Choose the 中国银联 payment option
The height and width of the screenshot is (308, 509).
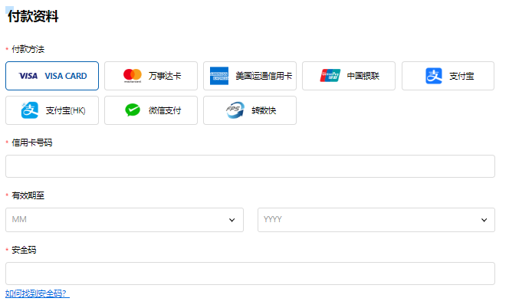349,76
